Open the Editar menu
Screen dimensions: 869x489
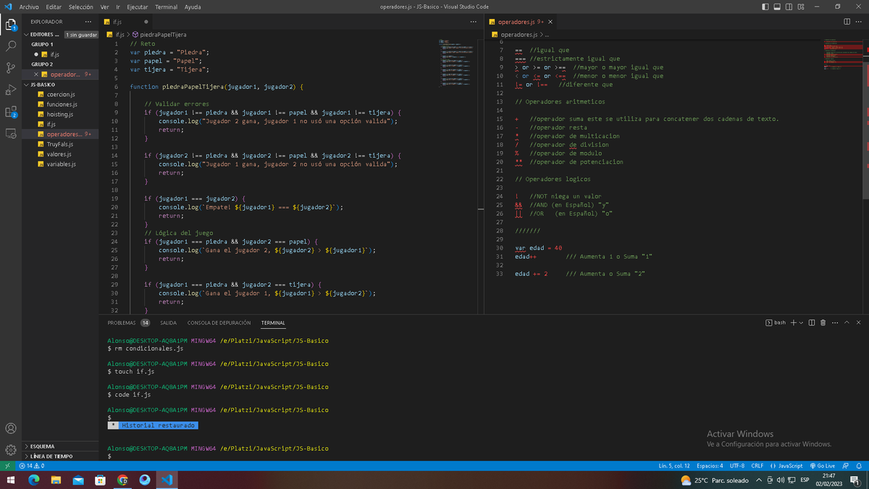tap(54, 7)
